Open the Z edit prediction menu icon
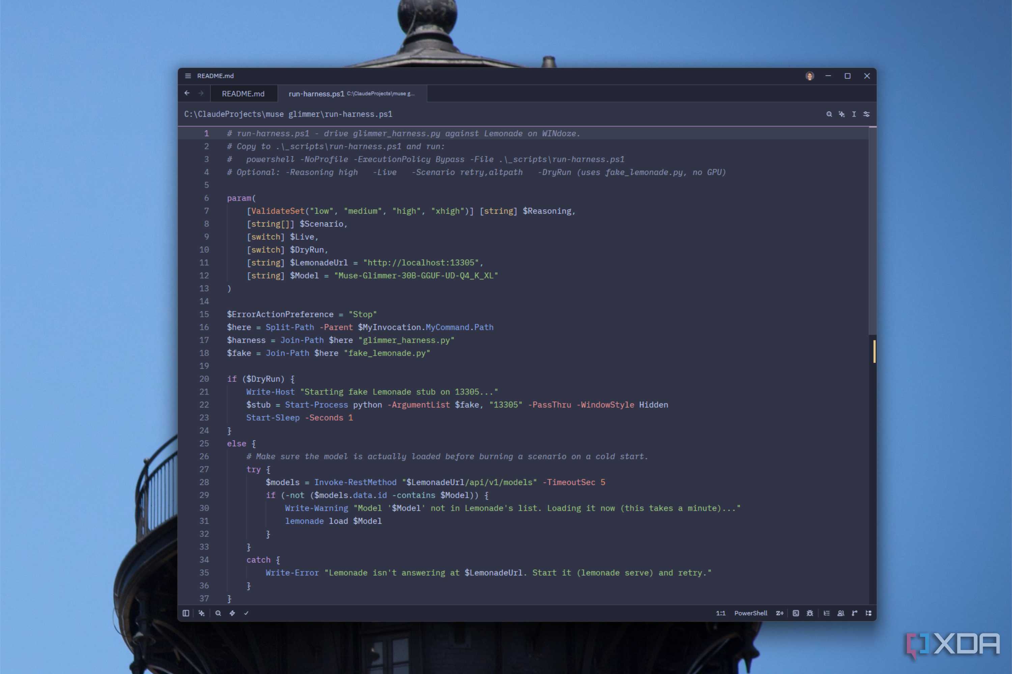Screen dimensions: 1012x674 pos(780,613)
